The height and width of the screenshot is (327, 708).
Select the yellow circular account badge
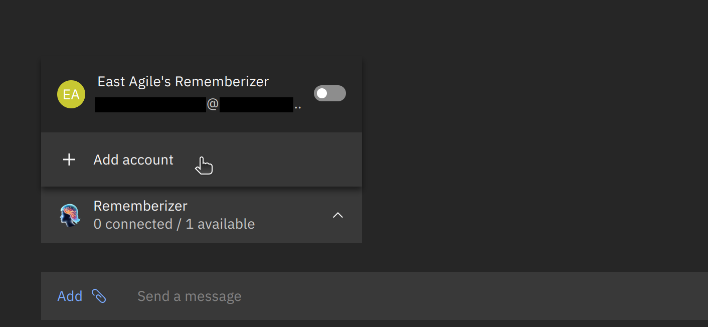pos(71,94)
